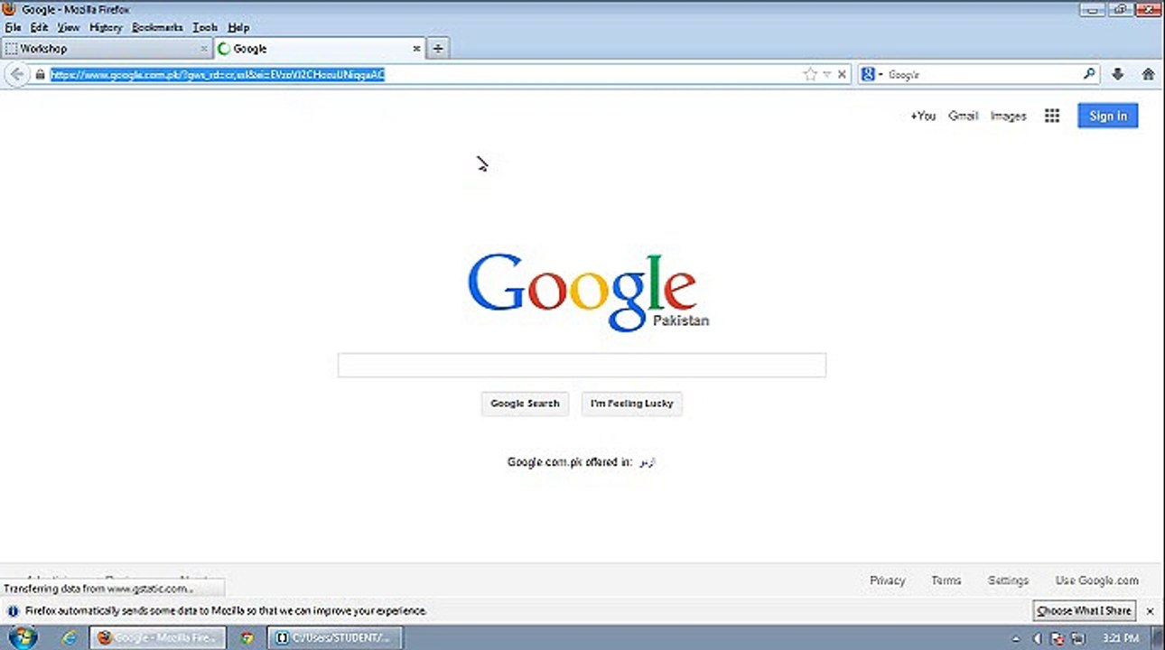1165x650 pixels.
Task: Open the Bookmarks menu
Action: click(157, 28)
